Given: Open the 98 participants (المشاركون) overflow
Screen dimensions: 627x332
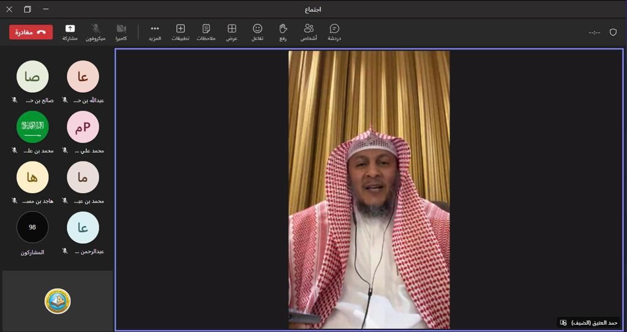Looking at the screenshot, I should [32, 227].
